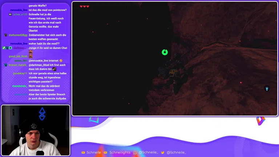Open the @Schneile_ Twitter handle
279x157 pixels.
pos(176,153)
